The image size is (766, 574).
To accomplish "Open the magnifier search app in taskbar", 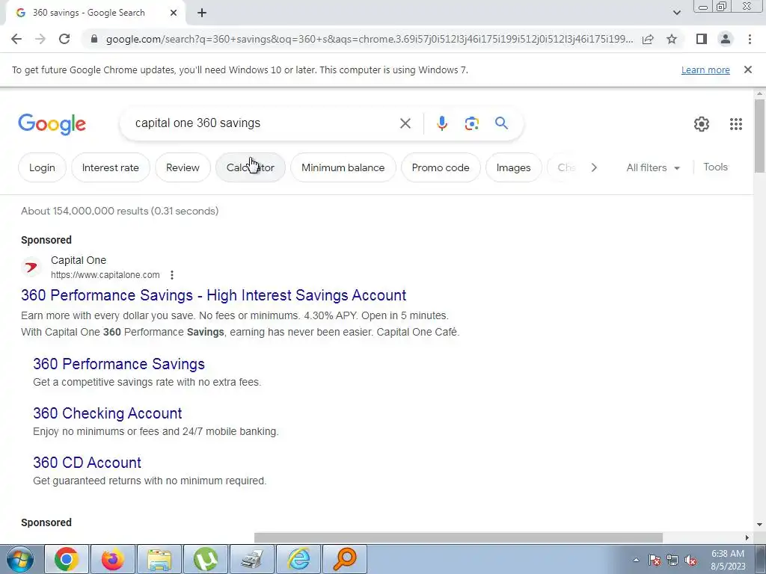I will coord(345,559).
